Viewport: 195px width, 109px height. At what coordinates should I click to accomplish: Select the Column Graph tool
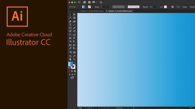pyautogui.click(x=74, y=52)
